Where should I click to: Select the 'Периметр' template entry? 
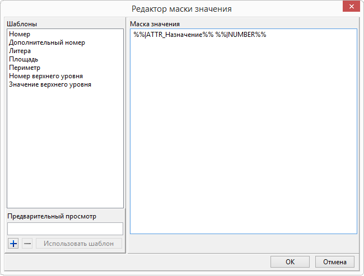tap(25, 68)
